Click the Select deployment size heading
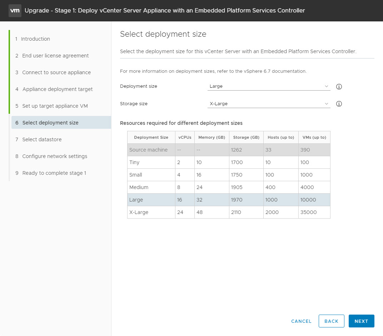383x336 pixels. 163,34
